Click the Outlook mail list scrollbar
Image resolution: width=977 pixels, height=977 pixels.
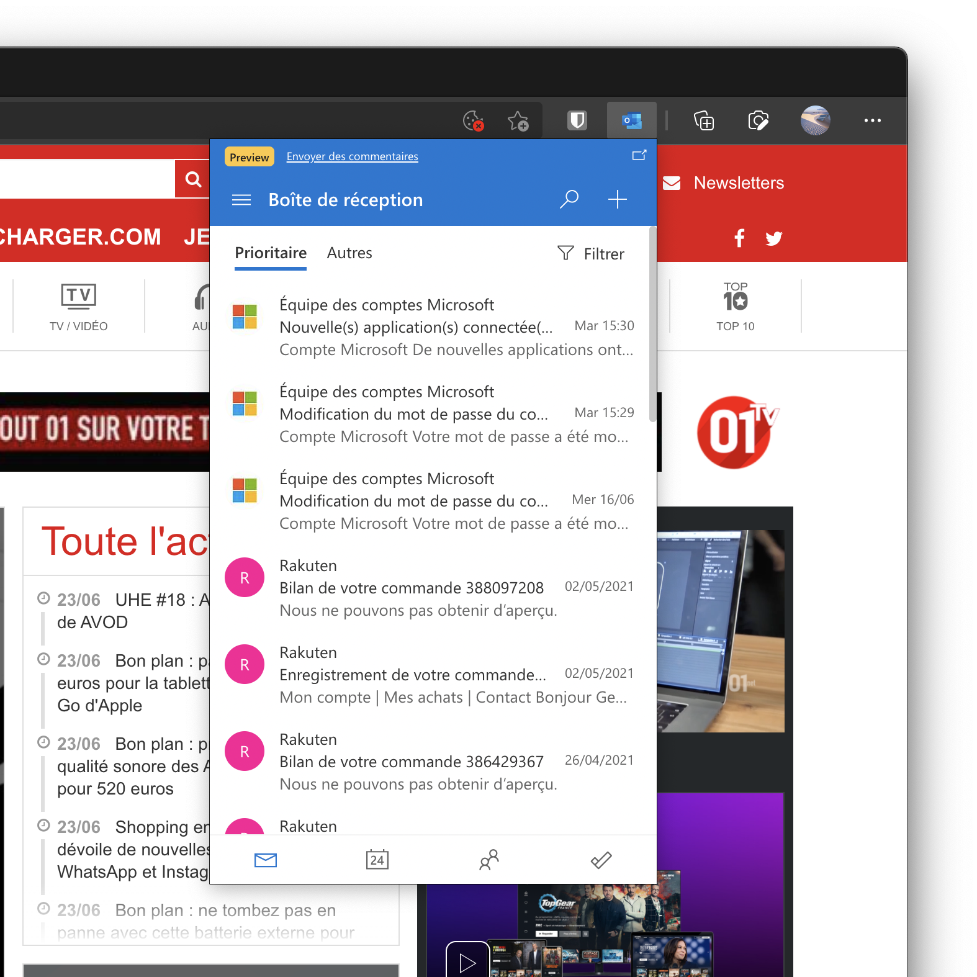pos(652,325)
